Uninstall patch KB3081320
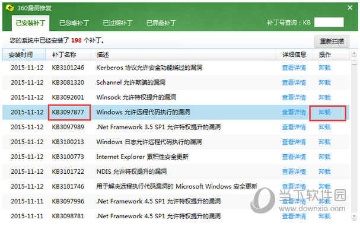 324,82
